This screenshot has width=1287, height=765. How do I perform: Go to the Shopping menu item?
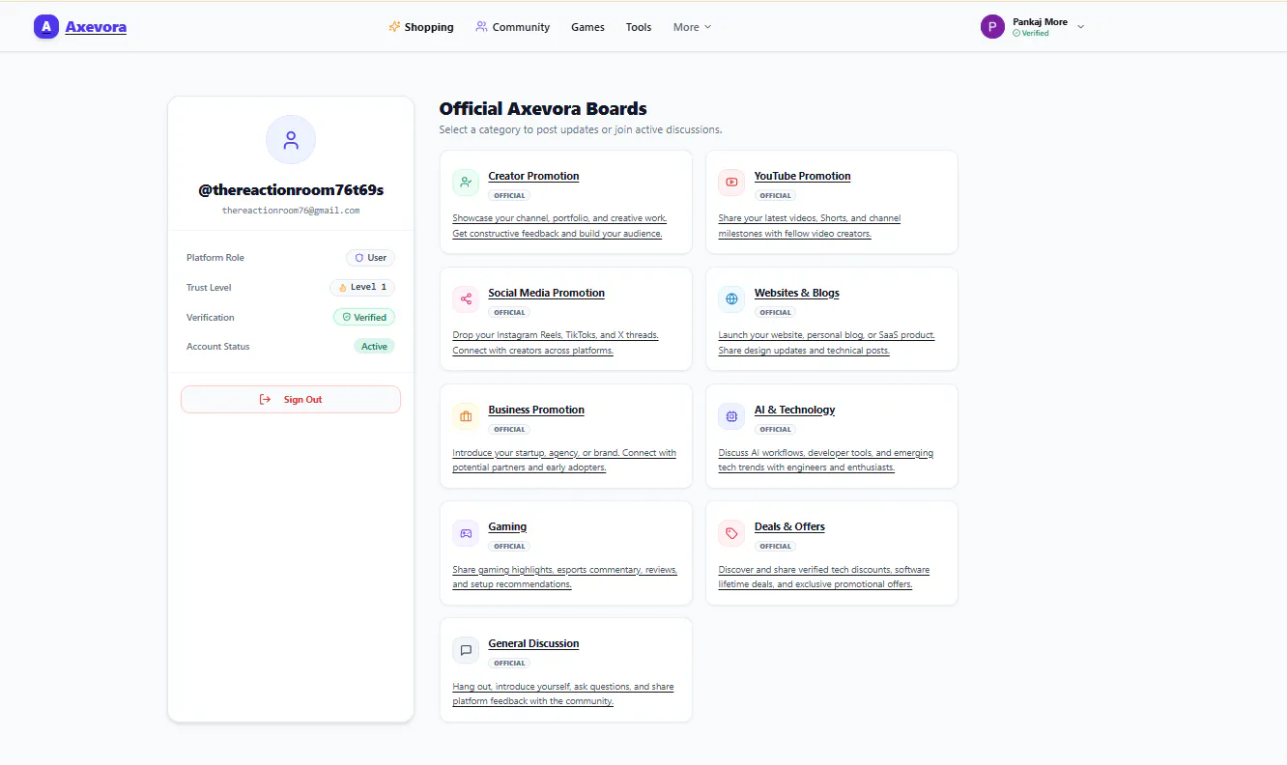click(x=421, y=27)
